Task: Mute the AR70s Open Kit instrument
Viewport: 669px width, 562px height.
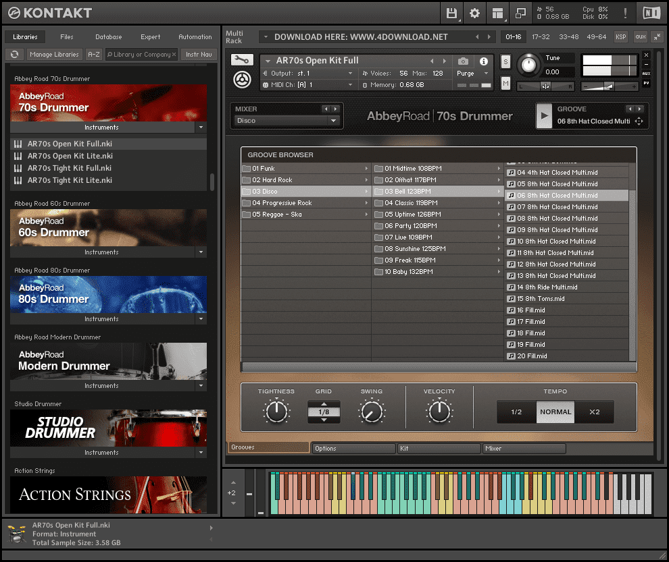Action: tap(504, 82)
